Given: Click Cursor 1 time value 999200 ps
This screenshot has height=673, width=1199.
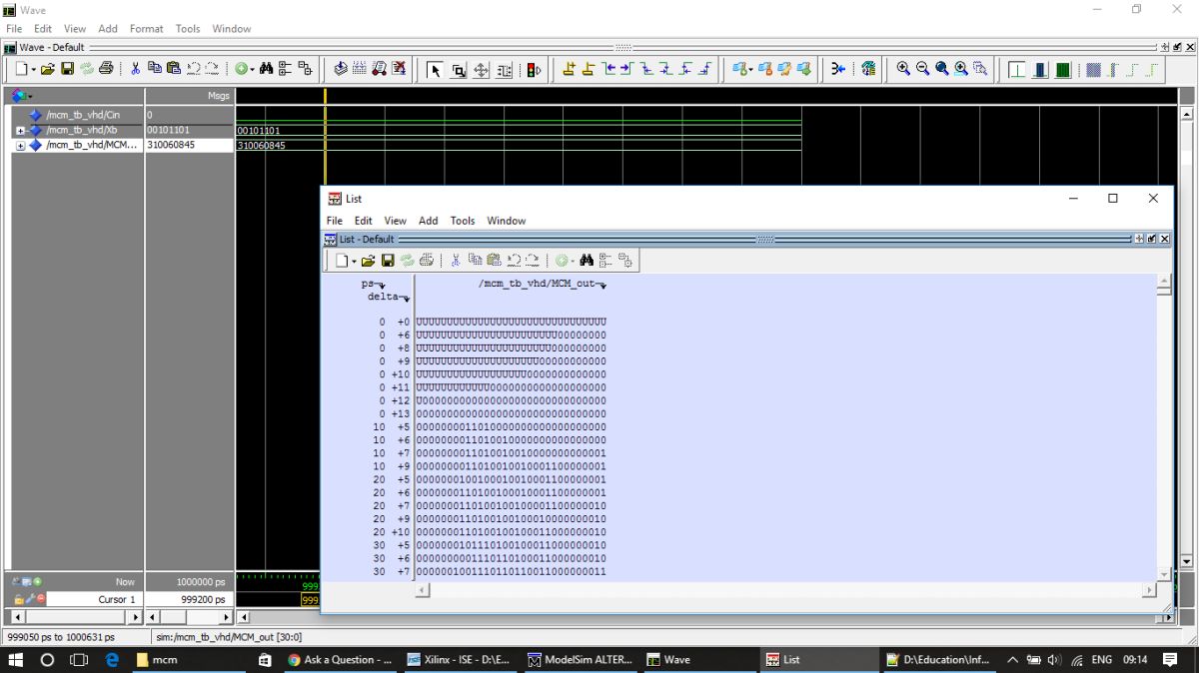Looking at the screenshot, I should pyautogui.click(x=189, y=599).
